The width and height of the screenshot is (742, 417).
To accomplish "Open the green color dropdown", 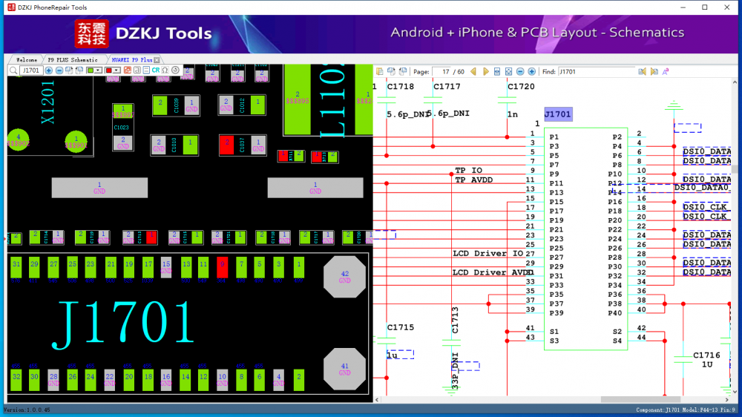I will [99, 70].
